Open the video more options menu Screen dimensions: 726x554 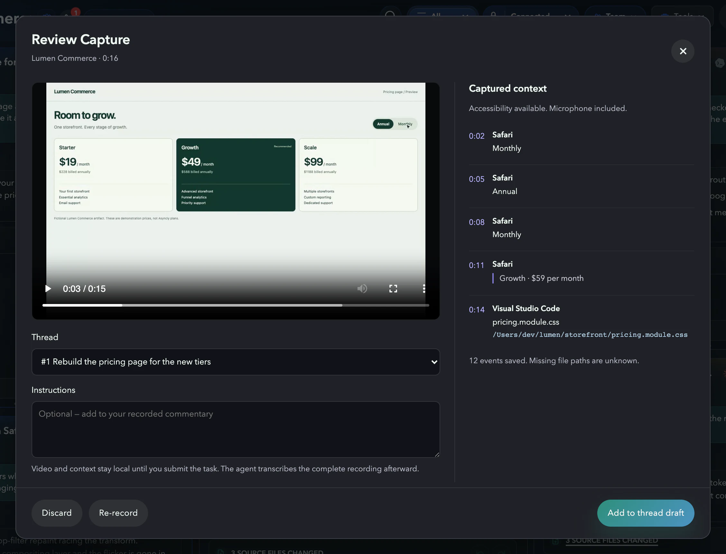424,289
